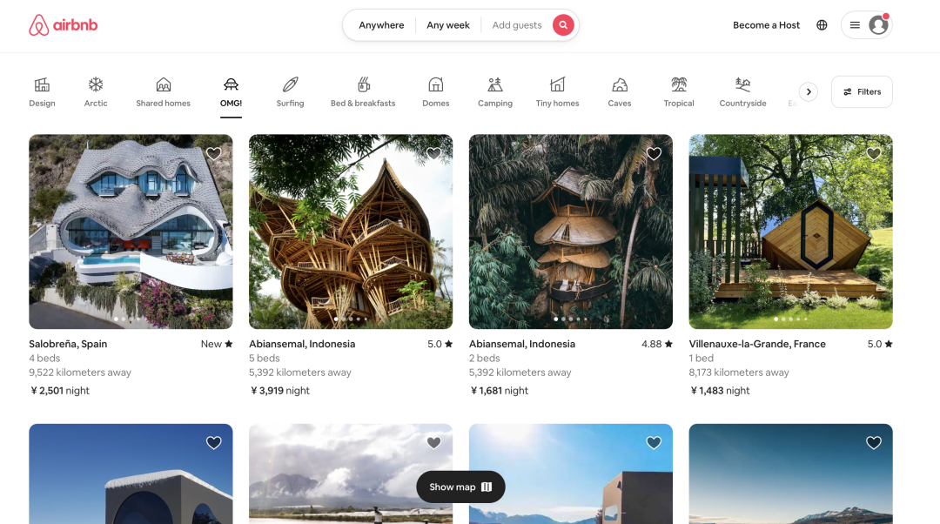Click the Show map button

460,487
